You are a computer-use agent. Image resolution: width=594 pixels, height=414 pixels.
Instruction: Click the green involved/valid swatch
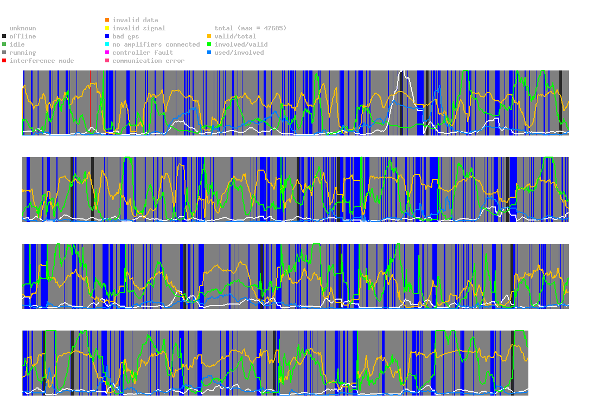point(209,44)
